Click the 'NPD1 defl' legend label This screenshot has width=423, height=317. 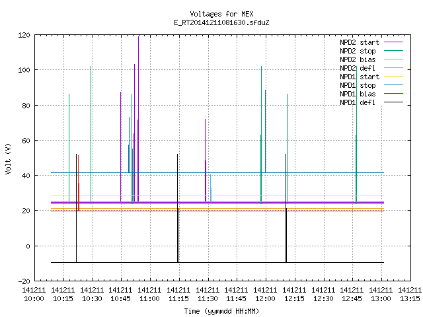(x=358, y=102)
